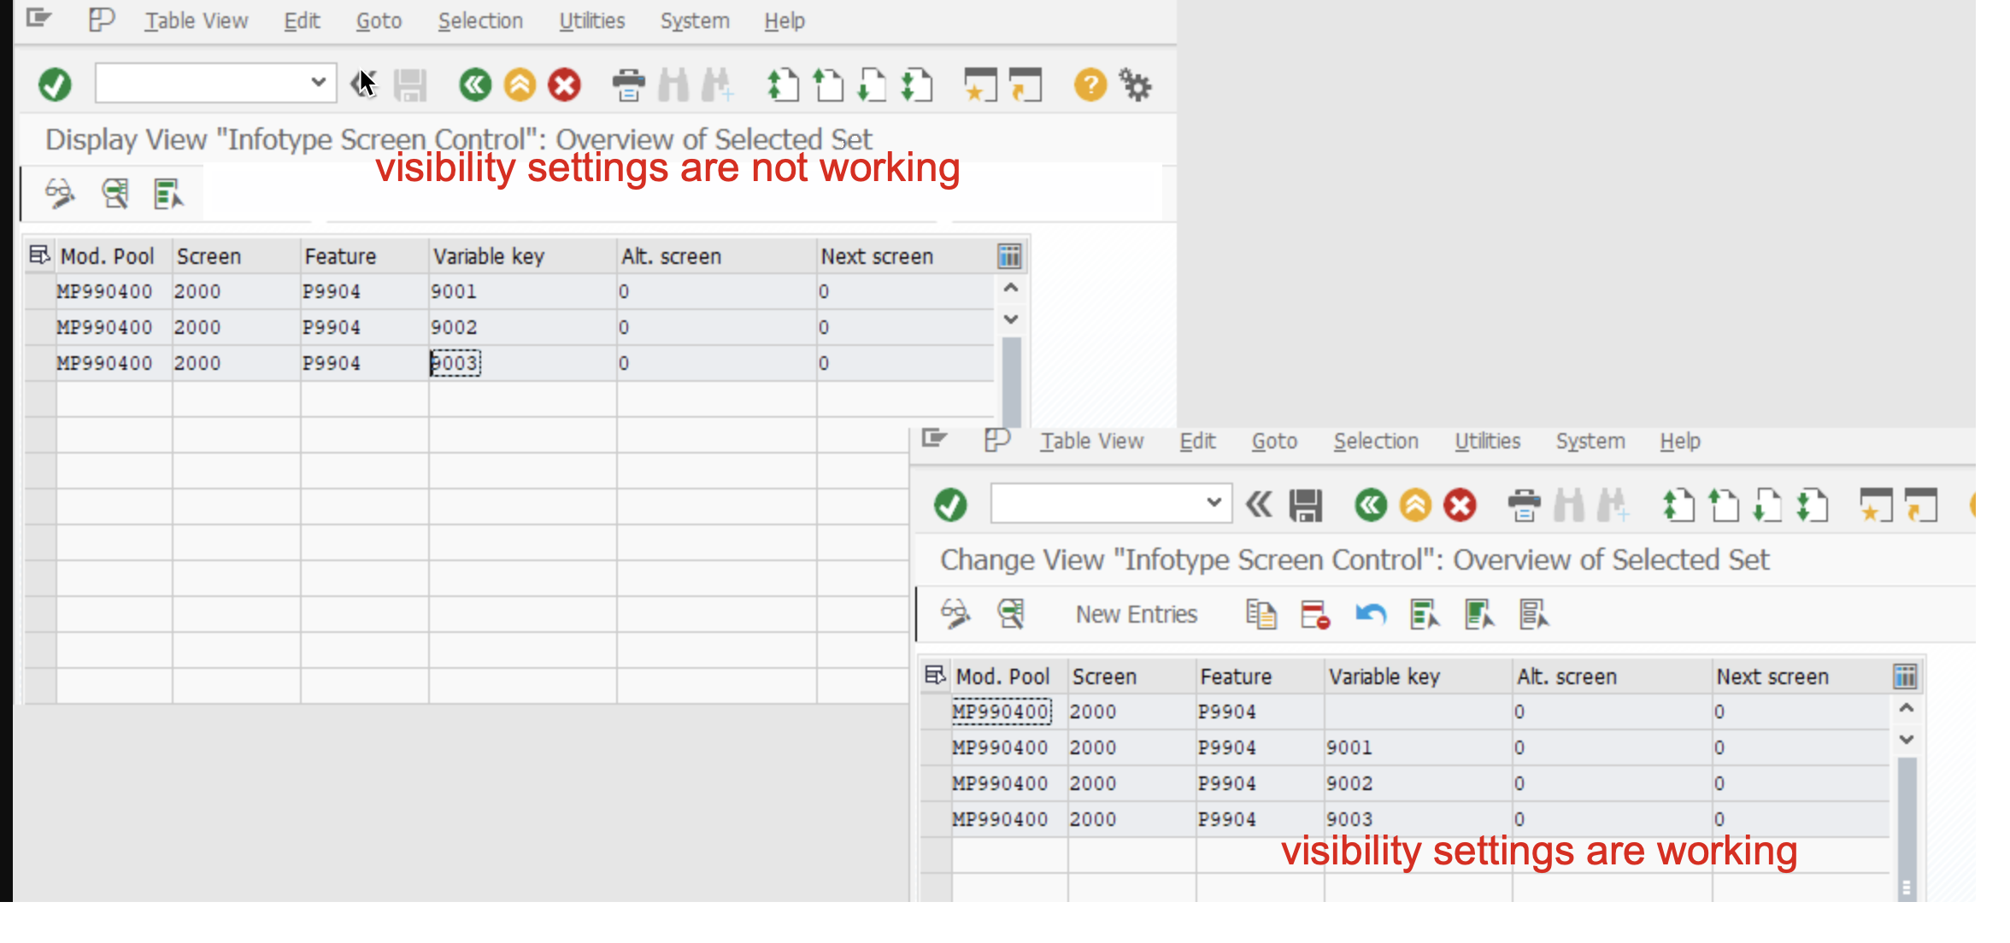Select row selector for 9002 in Display View
The height and width of the screenshot is (943, 2010).
[x=40, y=327]
